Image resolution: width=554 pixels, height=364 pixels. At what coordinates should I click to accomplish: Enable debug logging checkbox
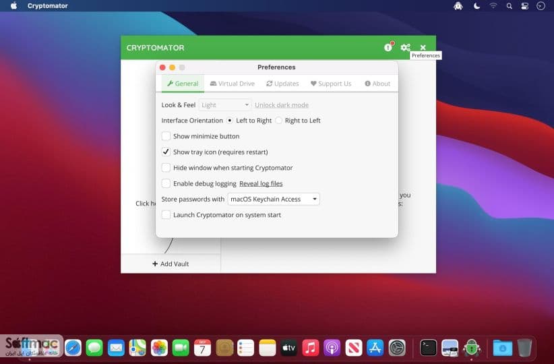[x=166, y=183]
